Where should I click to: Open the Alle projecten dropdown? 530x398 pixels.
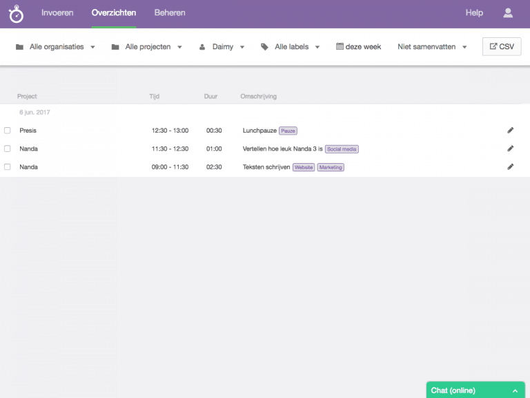pyautogui.click(x=147, y=47)
